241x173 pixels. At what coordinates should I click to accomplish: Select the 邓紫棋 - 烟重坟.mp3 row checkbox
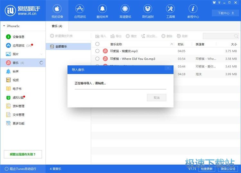[x=97, y=51]
